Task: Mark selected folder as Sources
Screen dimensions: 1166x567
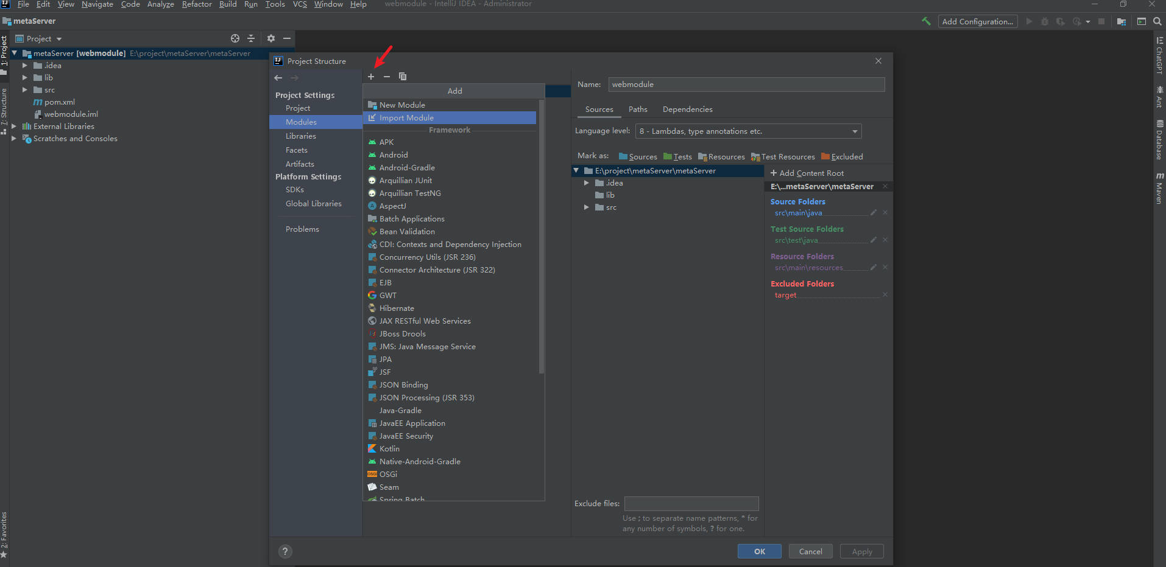Action: 638,157
